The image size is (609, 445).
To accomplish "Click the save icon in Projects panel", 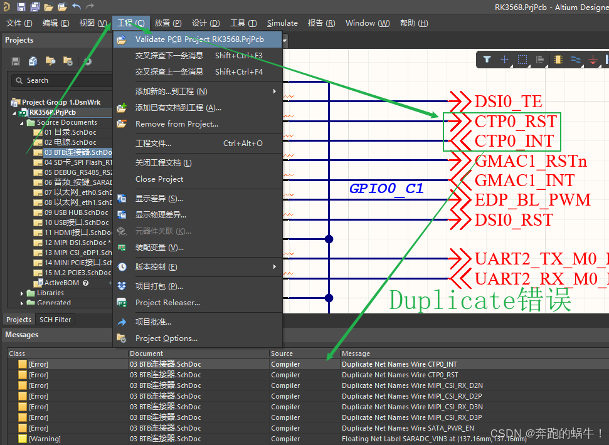I will 16,61.
